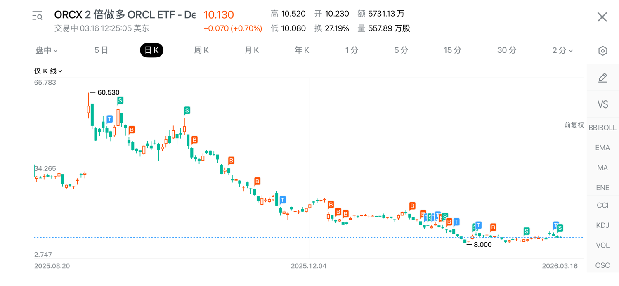Enable the MA moving average indicator

click(602, 168)
